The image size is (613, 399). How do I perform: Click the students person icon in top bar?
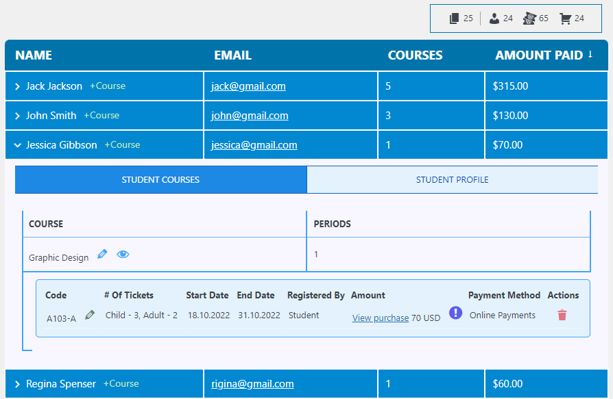[494, 18]
